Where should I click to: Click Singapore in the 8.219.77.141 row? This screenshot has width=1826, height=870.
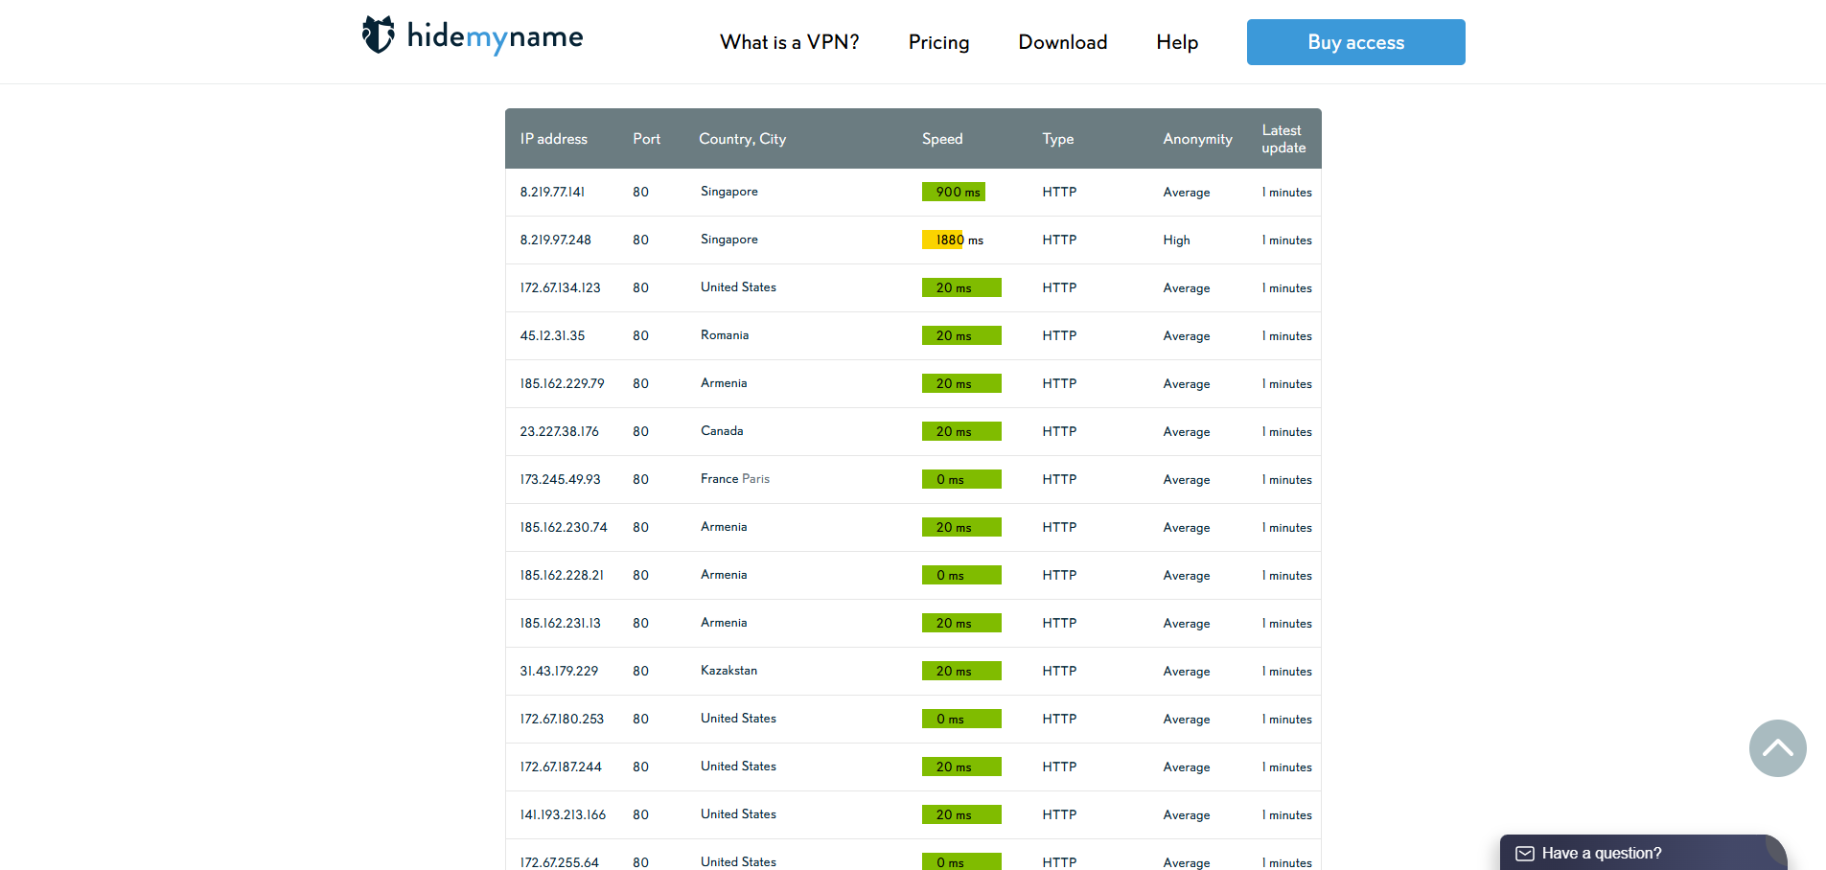click(x=729, y=192)
